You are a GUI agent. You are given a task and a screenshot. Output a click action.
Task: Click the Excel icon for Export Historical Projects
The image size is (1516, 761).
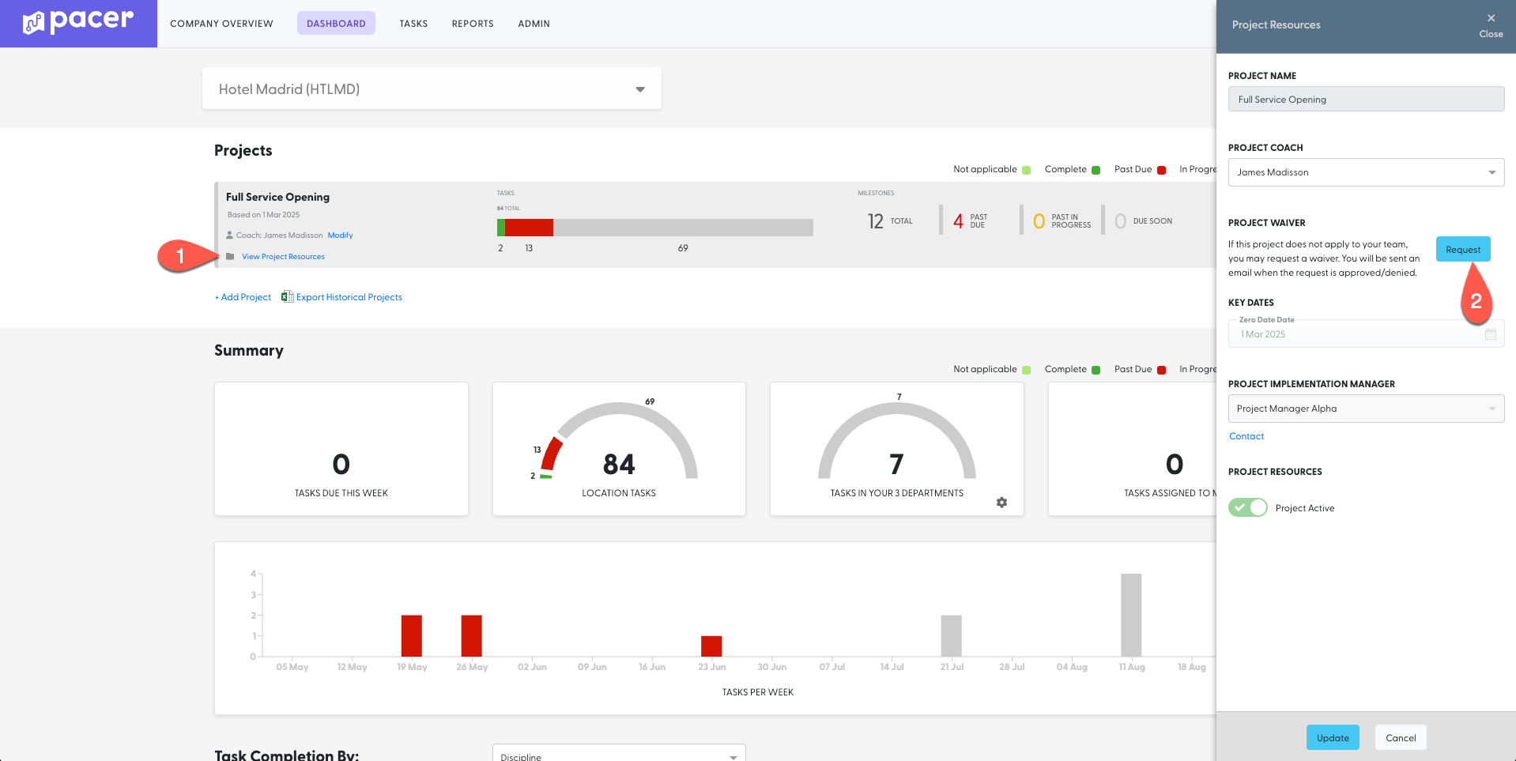(287, 297)
